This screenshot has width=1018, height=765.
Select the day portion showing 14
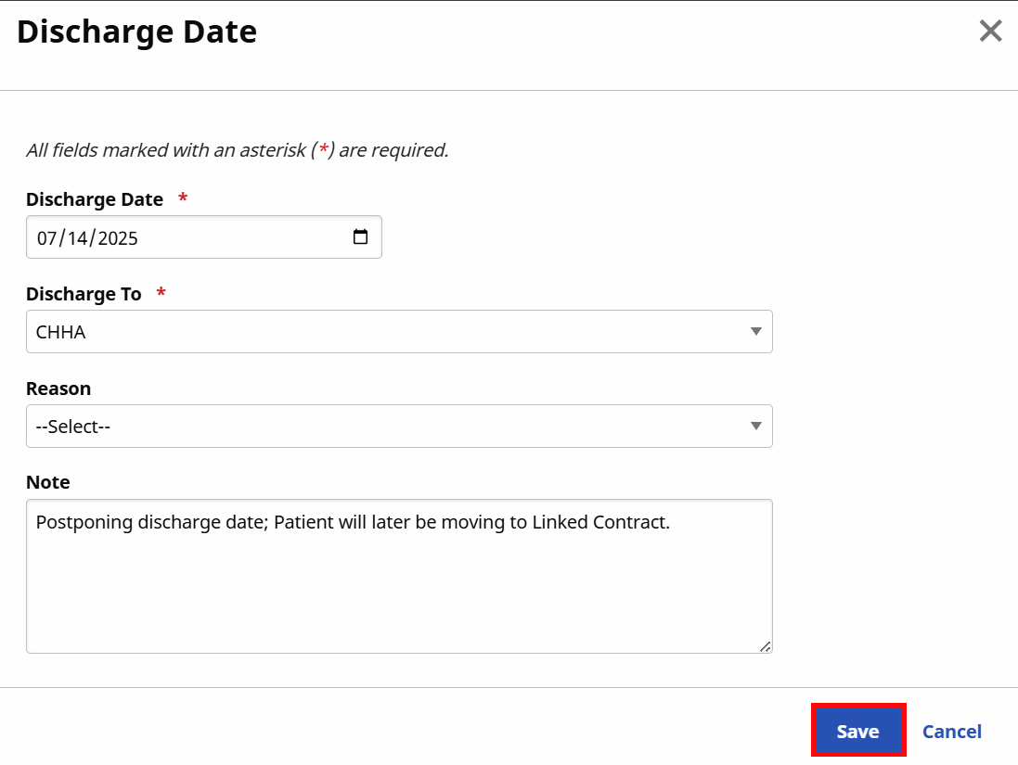76,237
